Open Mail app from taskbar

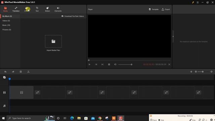(93, 118)
